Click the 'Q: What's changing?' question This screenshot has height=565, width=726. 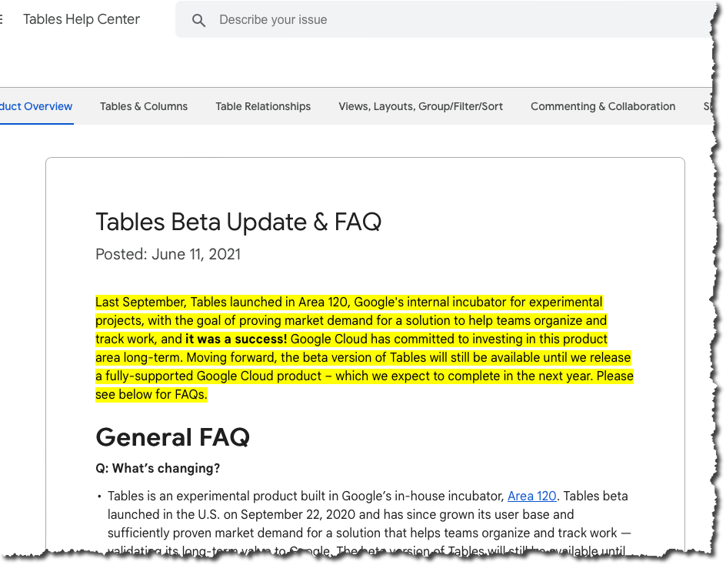click(158, 468)
